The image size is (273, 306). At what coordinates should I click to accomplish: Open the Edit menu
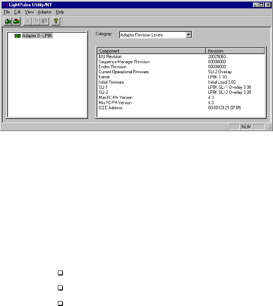(x=17, y=12)
